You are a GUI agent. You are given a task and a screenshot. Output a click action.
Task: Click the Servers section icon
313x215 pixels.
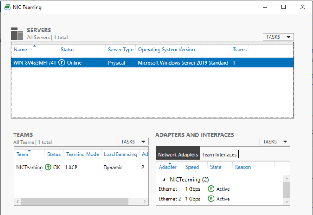tap(17, 34)
